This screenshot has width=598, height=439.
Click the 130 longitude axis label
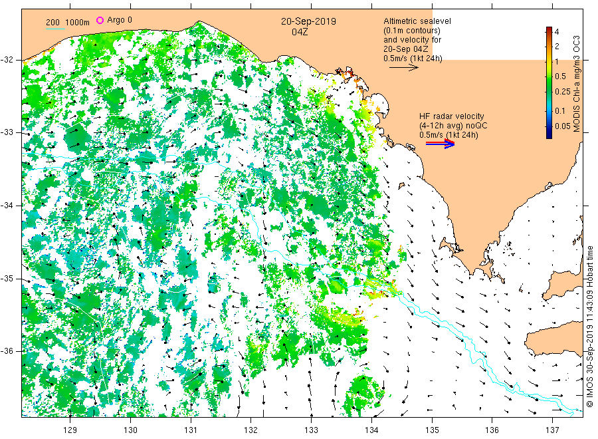point(130,430)
